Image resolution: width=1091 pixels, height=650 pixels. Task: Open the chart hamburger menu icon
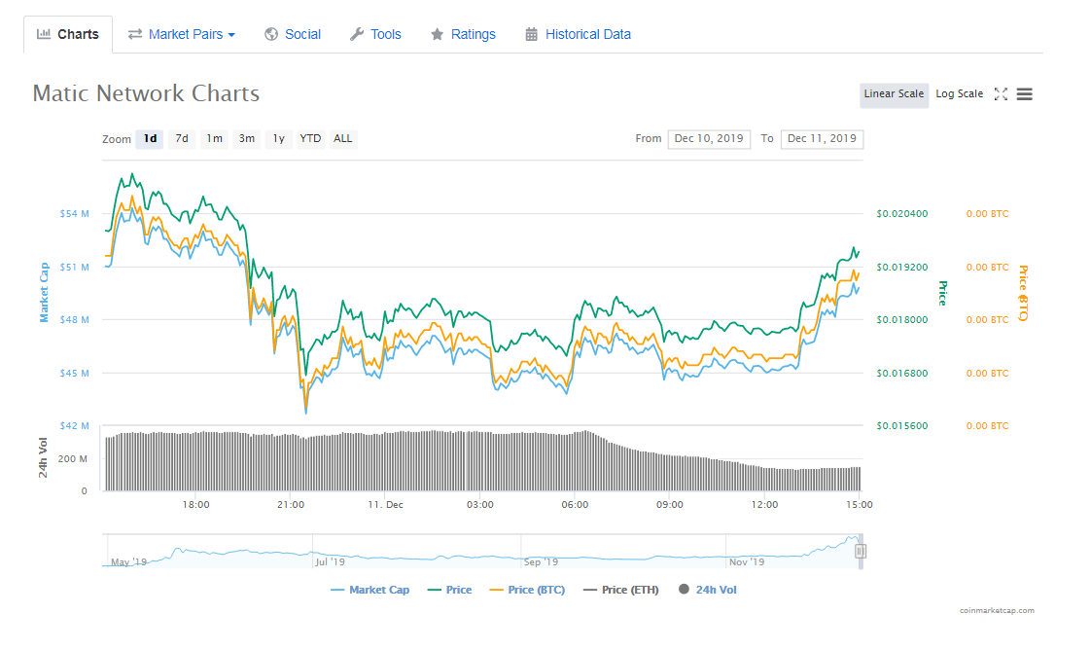pyautogui.click(x=1025, y=94)
